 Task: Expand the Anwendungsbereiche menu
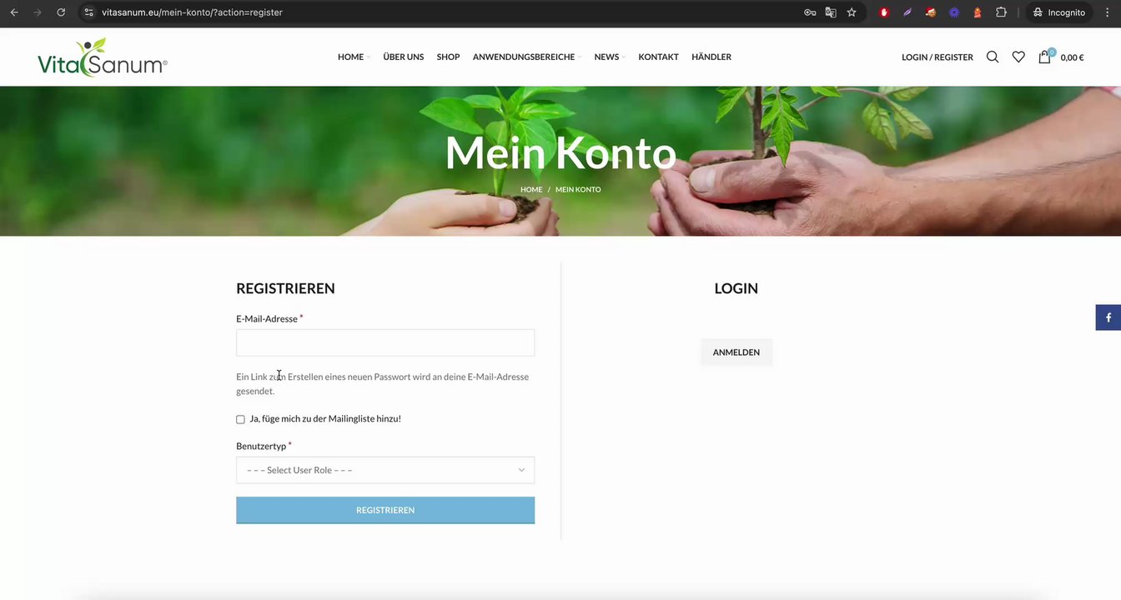[x=527, y=57]
